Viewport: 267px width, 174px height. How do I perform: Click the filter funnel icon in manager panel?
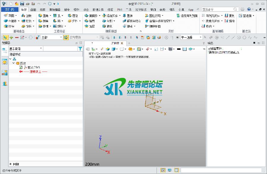tap(80, 49)
